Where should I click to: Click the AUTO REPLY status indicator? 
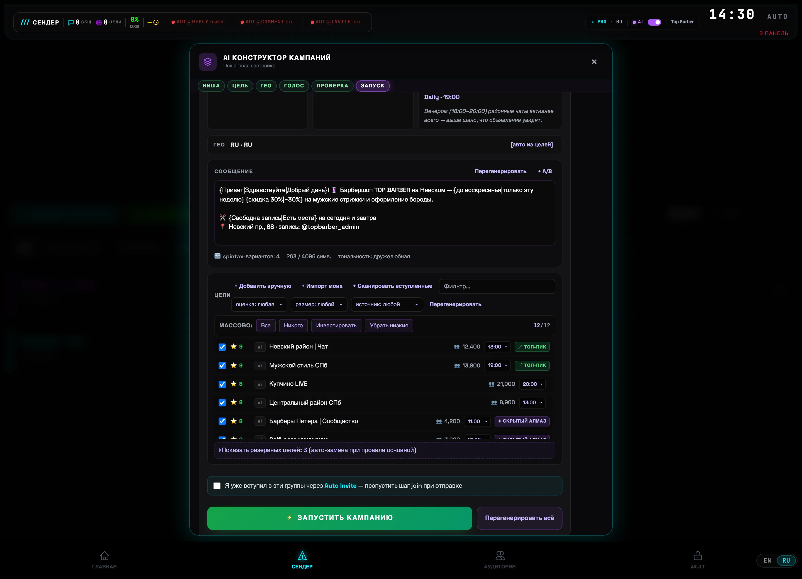click(197, 22)
